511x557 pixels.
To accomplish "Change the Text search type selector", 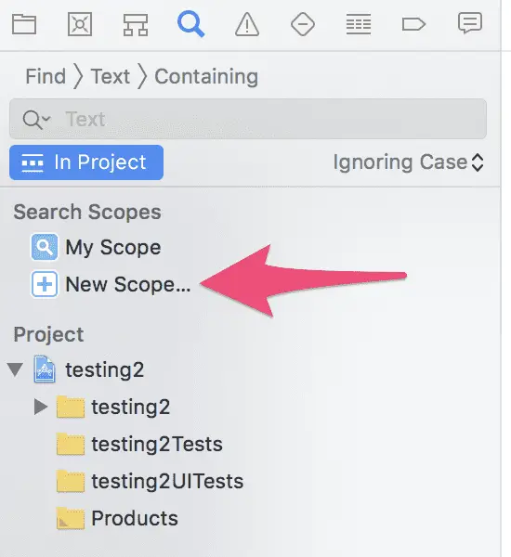I will point(111,76).
